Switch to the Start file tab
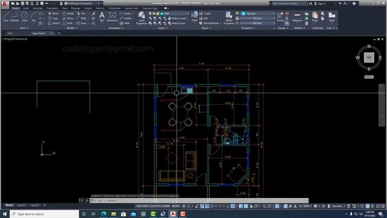Screen dimensions: 387x218 coord(10,33)
